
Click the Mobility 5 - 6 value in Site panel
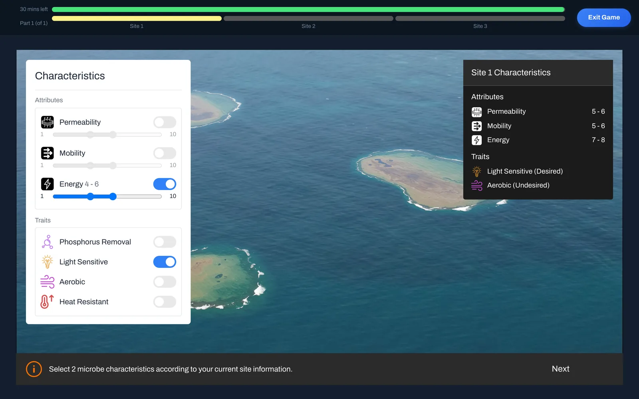pyautogui.click(x=598, y=126)
